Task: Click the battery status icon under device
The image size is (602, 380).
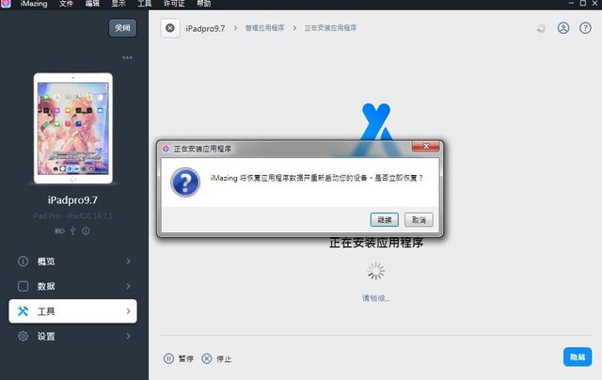Action: pos(60,230)
